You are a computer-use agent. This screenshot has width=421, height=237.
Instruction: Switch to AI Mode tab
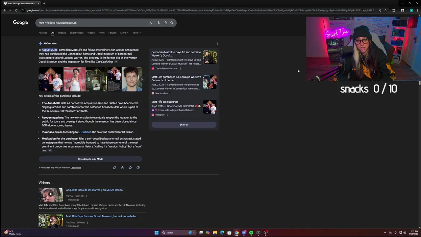pyautogui.click(x=43, y=33)
